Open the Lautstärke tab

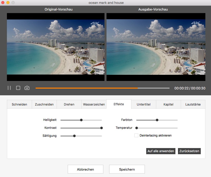coord(193,104)
